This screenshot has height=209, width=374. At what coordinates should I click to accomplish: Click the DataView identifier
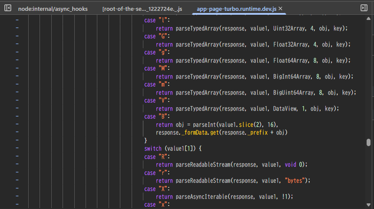click(x=285, y=109)
